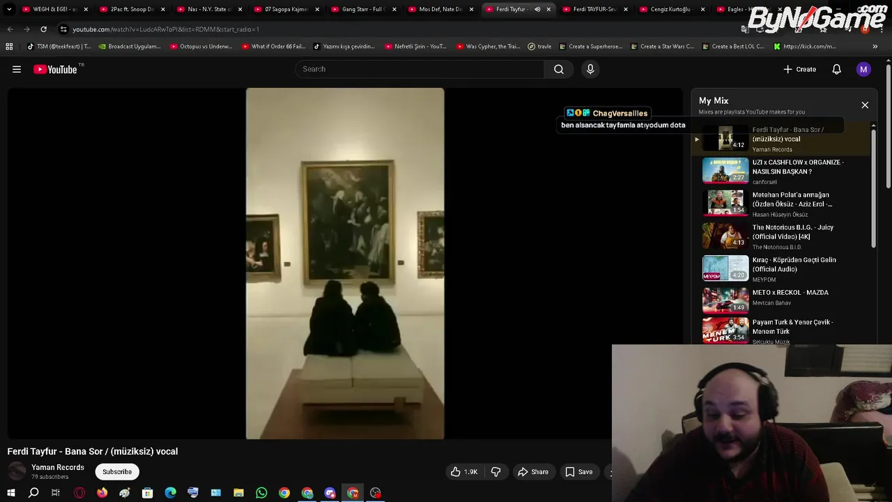Open the account avatar M menu

863,69
